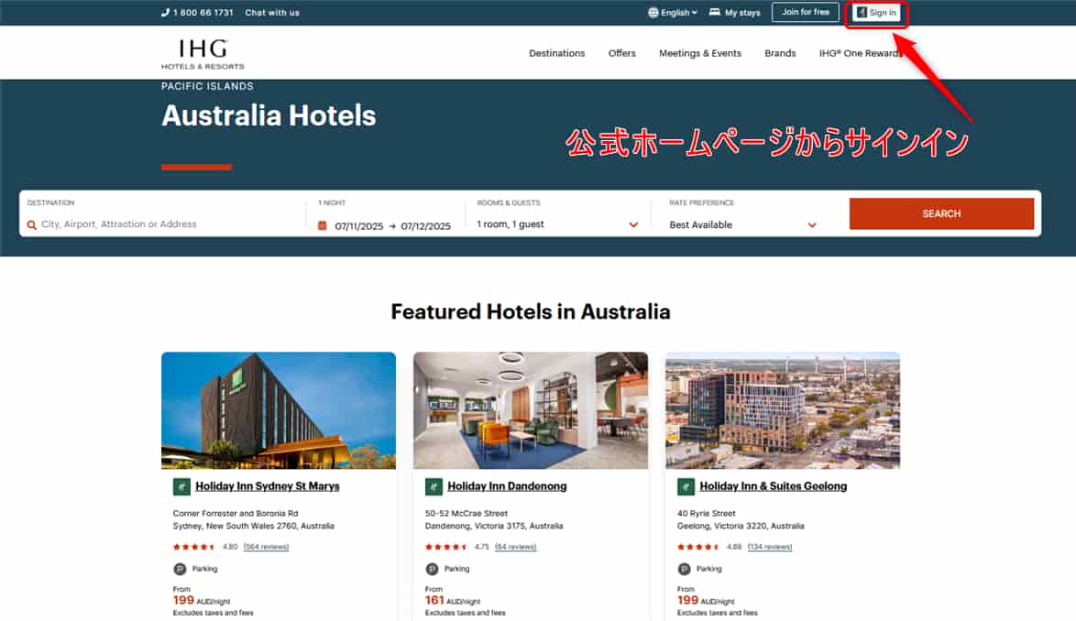Open the 564 reviews link
1076x621 pixels.
[x=267, y=547]
